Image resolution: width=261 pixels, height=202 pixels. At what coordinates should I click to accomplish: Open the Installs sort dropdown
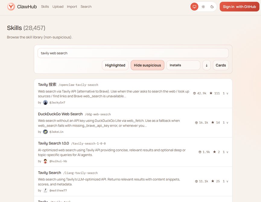[183, 65]
